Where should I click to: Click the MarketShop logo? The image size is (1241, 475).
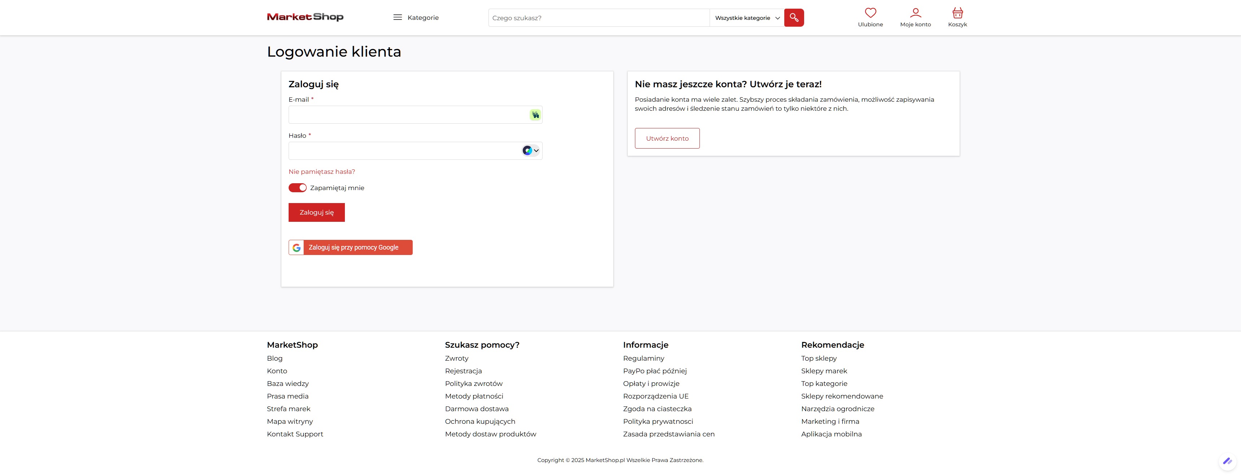pyautogui.click(x=305, y=17)
